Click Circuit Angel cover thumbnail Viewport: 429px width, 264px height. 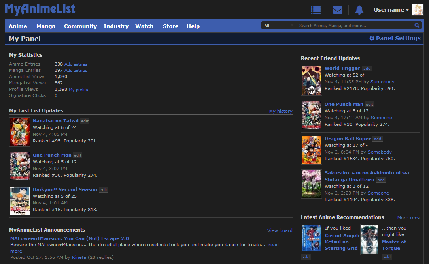(312, 238)
